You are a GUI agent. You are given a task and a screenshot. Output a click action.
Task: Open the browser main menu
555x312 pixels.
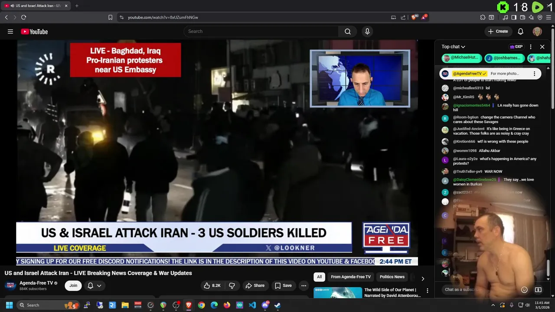coord(548,17)
